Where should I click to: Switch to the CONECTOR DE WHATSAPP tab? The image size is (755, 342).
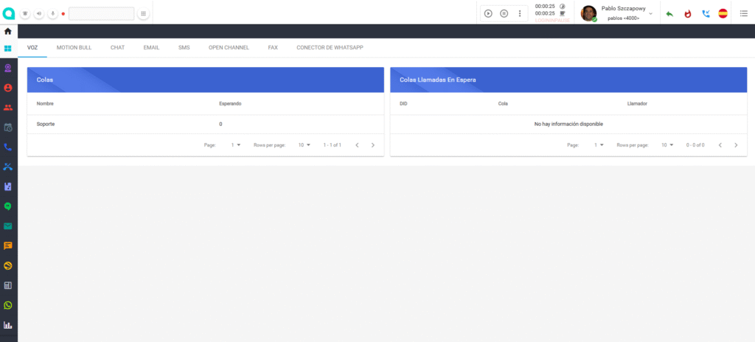click(x=330, y=47)
